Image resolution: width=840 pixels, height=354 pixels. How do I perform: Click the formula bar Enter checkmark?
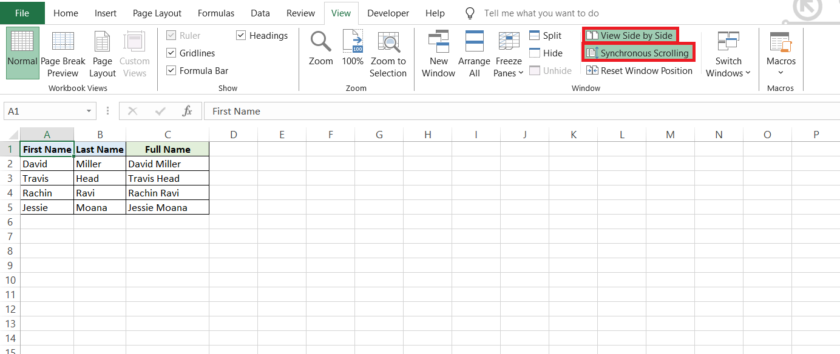[161, 112]
